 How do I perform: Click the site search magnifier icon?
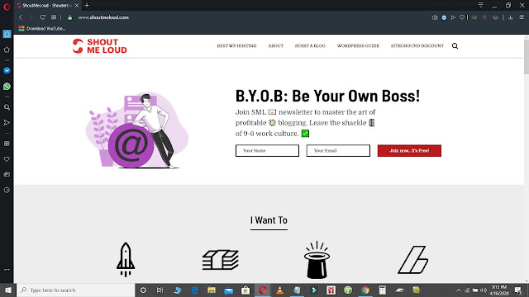click(x=455, y=46)
